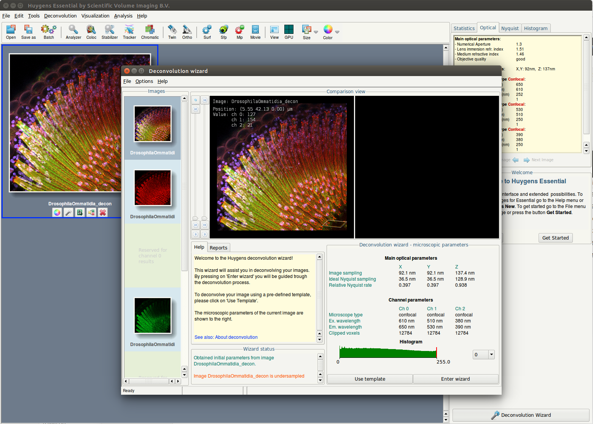Click the red X under DrosophilaOmmatidia_decon thumbnail
This screenshot has width=593, height=424.
click(x=103, y=213)
